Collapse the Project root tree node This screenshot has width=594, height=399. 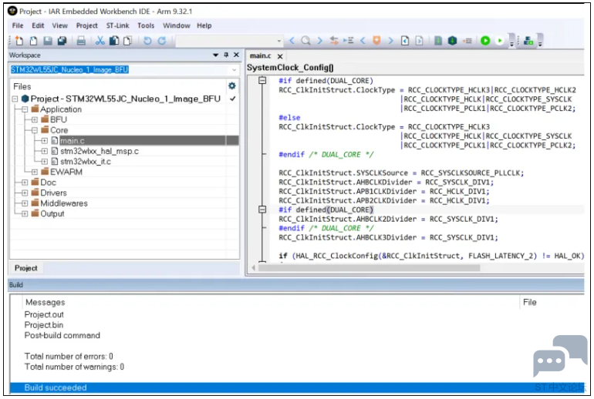tap(15, 99)
